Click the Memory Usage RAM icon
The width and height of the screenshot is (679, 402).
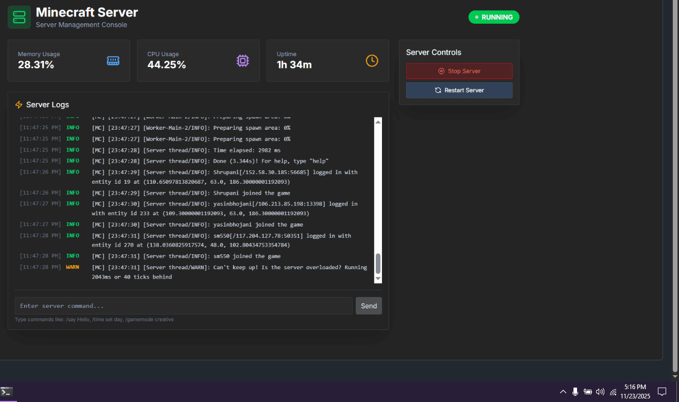[113, 61]
